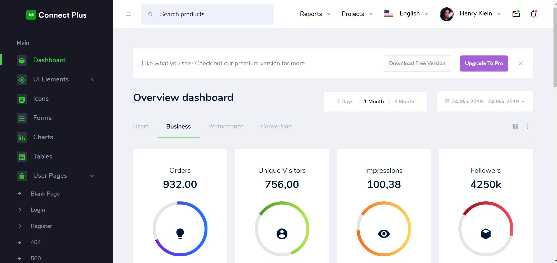This screenshot has width=557, height=263.
Task: Open the date range picker dropdown
Action: point(485,102)
